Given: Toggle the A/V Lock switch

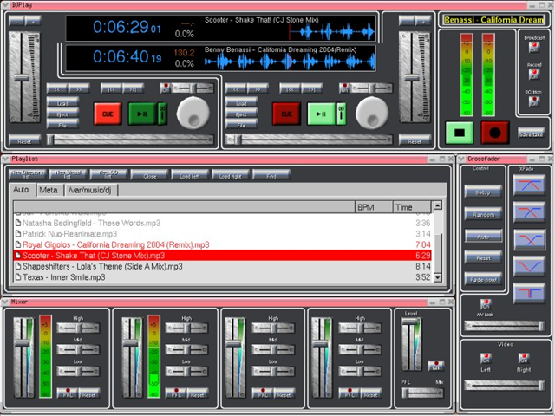Looking at the screenshot, I should click(x=485, y=305).
